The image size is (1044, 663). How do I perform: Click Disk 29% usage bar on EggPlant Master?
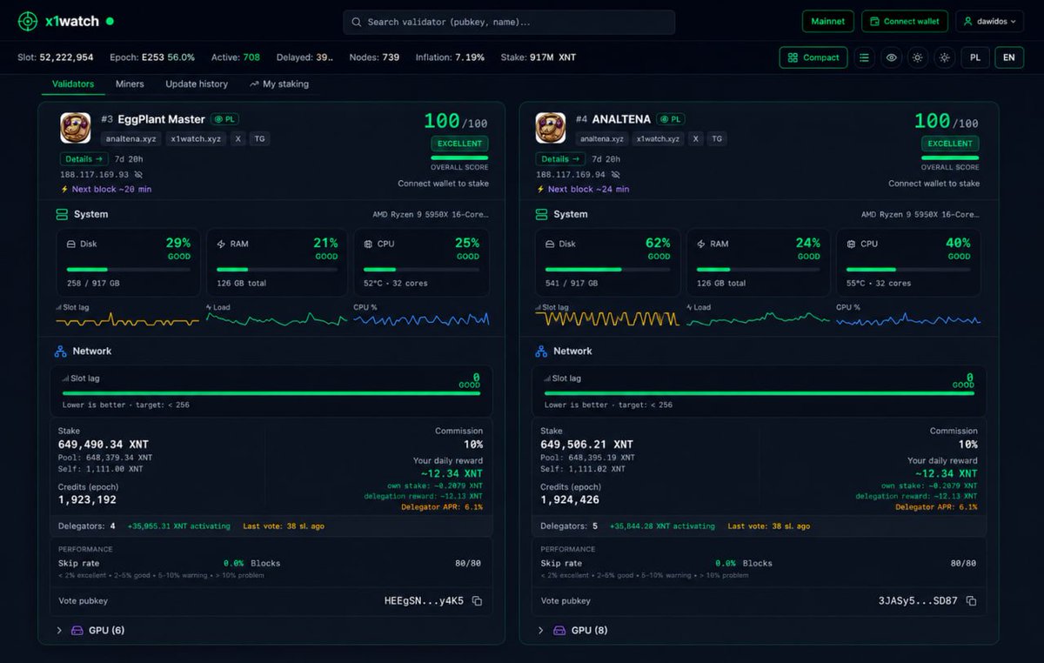click(x=129, y=270)
